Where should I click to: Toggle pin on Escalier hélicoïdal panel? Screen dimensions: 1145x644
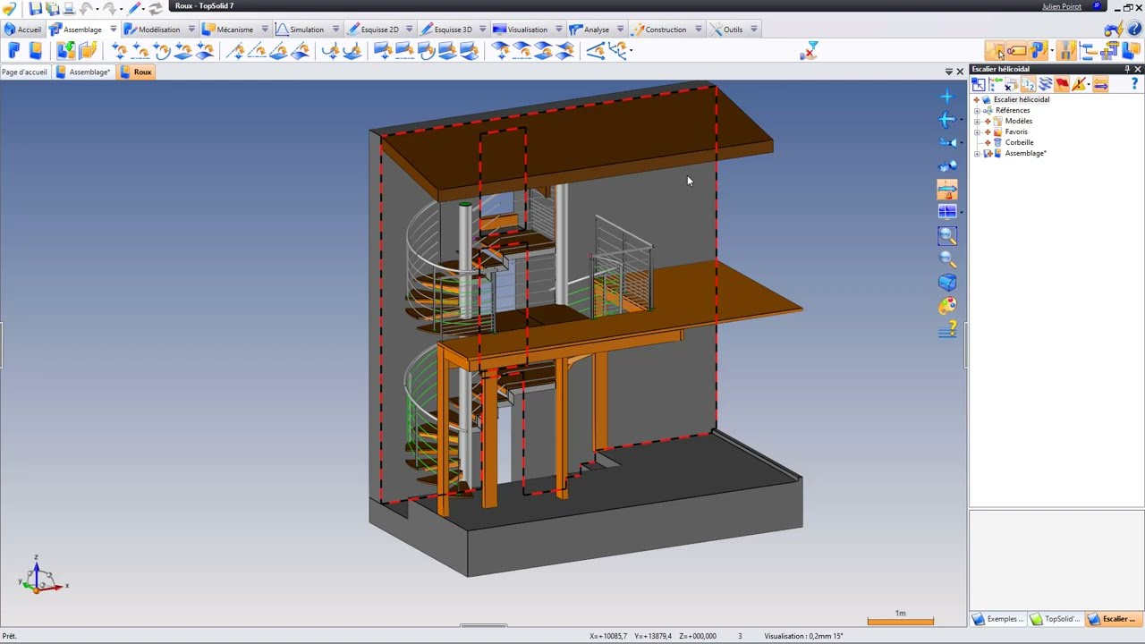point(1127,69)
